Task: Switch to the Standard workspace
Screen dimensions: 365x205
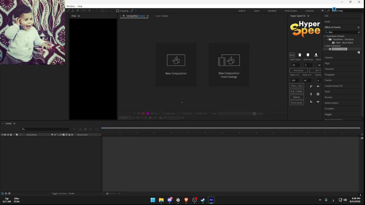Action: pos(272,11)
